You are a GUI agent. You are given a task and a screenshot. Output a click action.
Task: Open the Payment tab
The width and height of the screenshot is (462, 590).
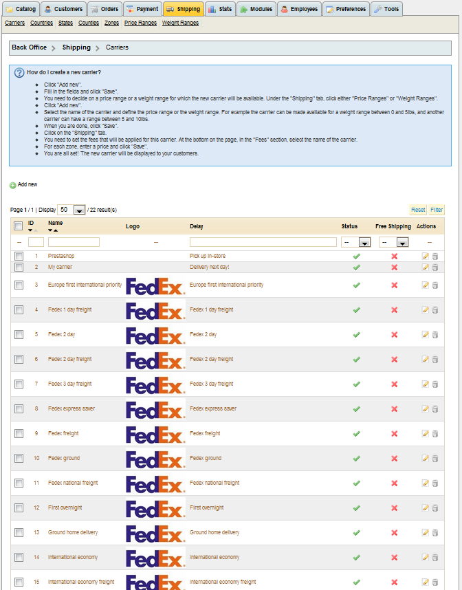click(142, 9)
